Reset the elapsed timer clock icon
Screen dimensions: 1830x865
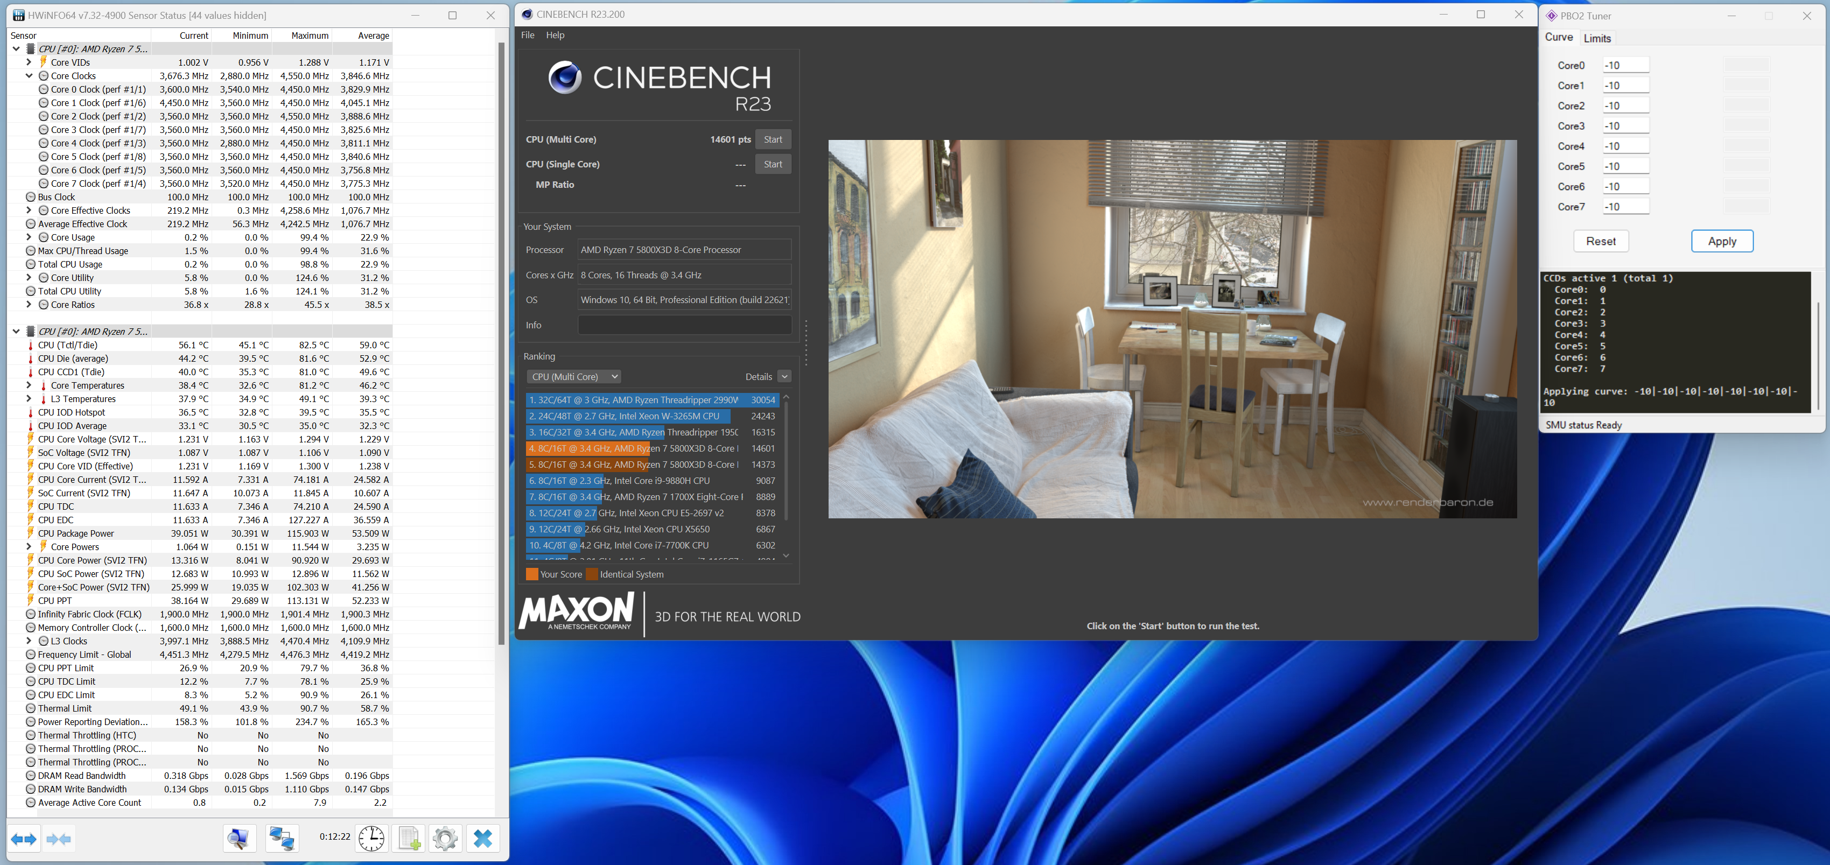371,839
